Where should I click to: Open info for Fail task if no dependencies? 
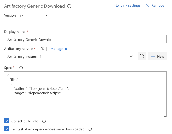tap(90, 129)
